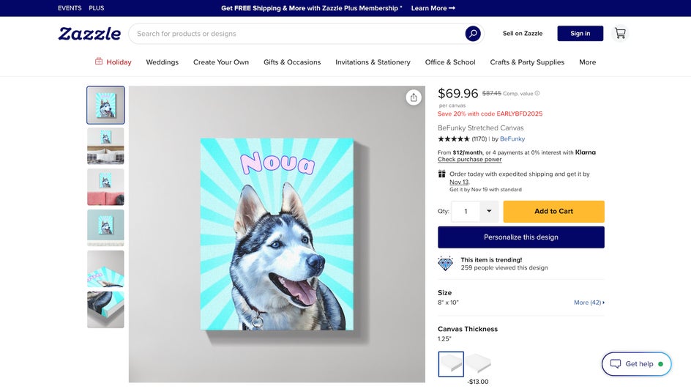Select the thinner canvas option (-$13.00)
The width and height of the screenshot is (691, 389).
tap(479, 363)
